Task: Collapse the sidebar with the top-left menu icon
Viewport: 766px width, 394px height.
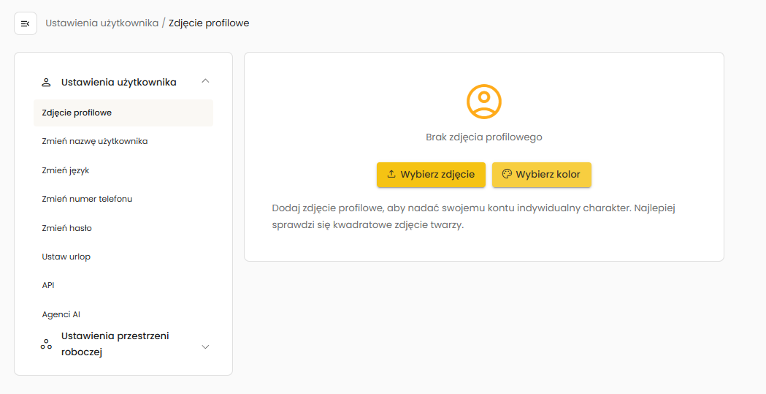Action: point(26,23)
